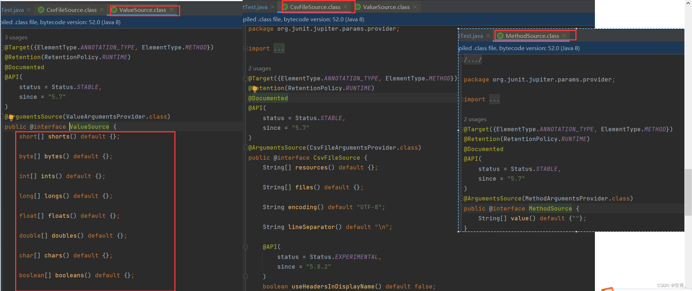692x291 pixels.
Task: Click annotation icon on middle CsvFileSource.class tab
Action: click(285, 7)
